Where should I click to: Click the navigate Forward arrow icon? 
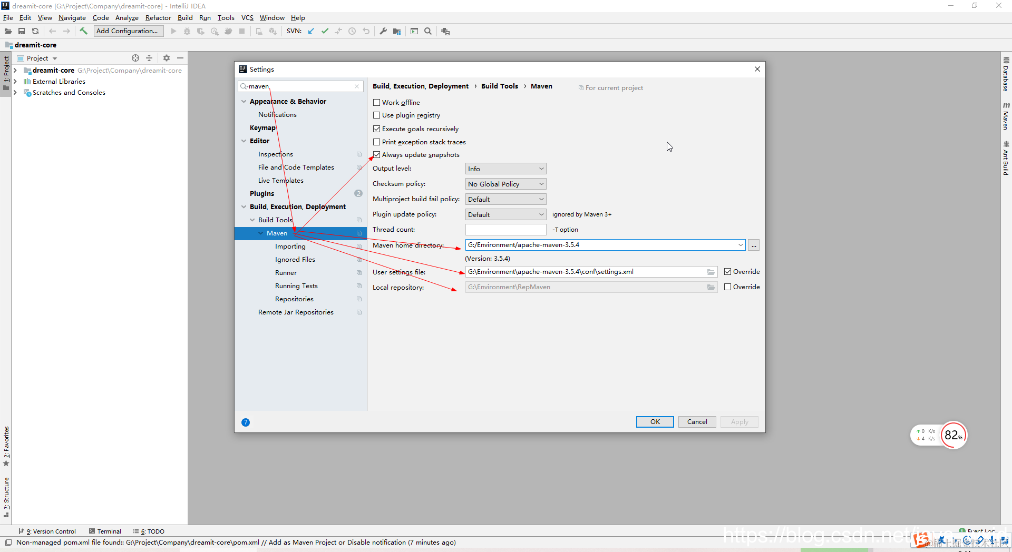tap(66, 31)
